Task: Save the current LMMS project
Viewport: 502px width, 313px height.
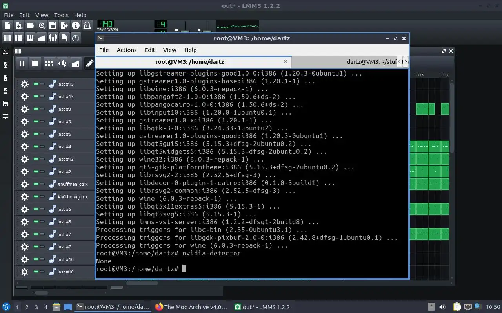Action: click(x=53, y=25)
